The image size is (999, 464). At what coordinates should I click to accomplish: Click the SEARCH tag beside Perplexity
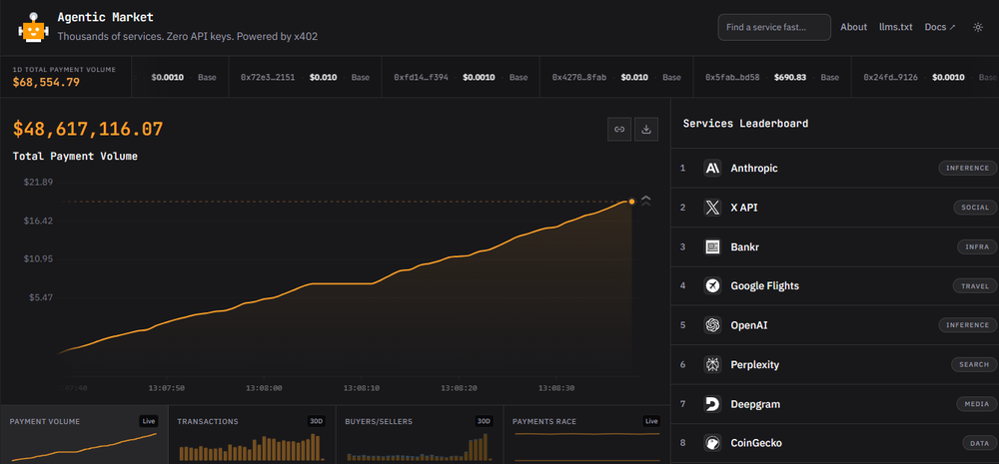[973, 364]
